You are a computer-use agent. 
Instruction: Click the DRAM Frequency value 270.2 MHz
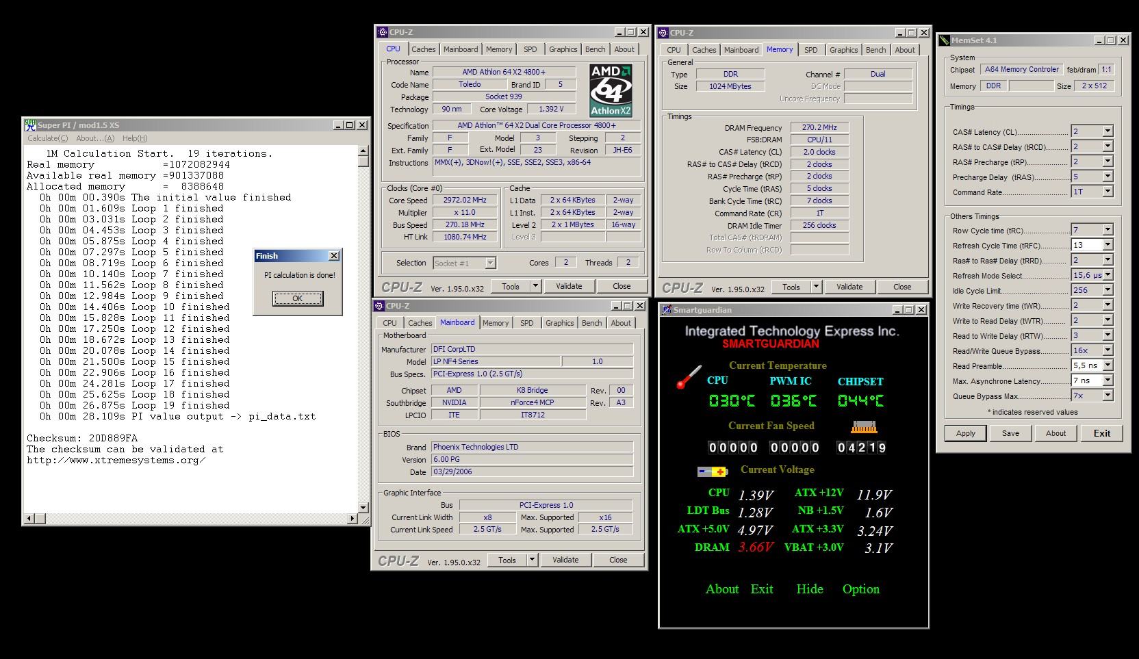tap(819, 127)
